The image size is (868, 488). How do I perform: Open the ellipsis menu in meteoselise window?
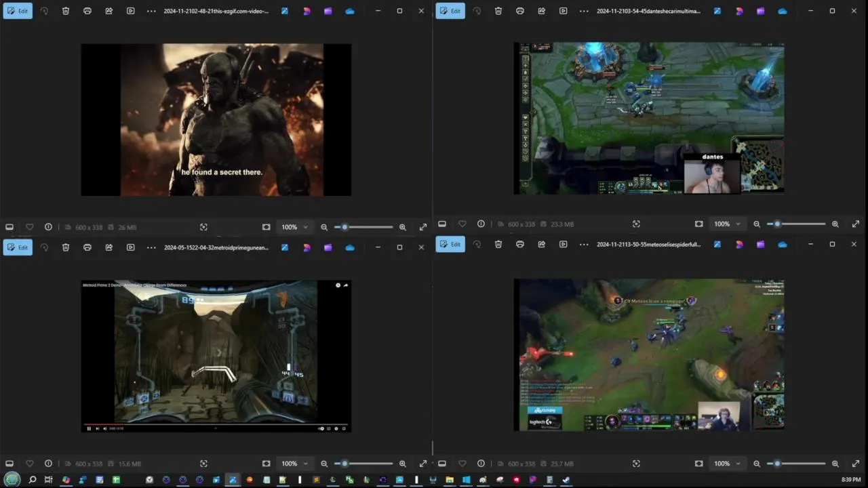[x=584, y=244]
